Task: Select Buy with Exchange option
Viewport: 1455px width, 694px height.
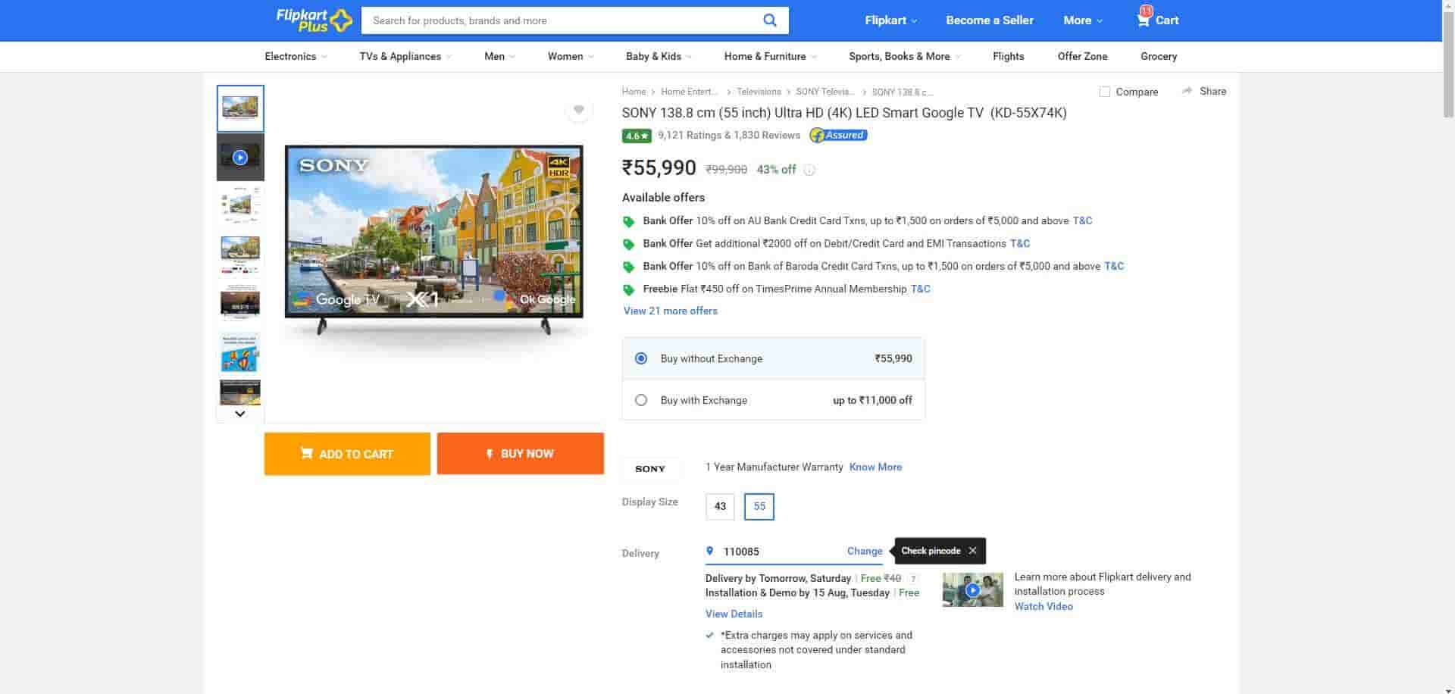Action: (x=641, y=400)
